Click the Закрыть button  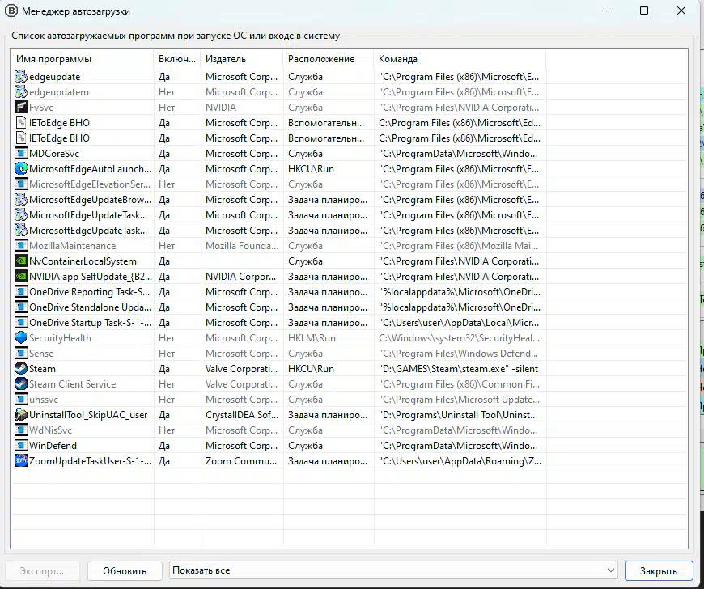[x=658, y=570]
